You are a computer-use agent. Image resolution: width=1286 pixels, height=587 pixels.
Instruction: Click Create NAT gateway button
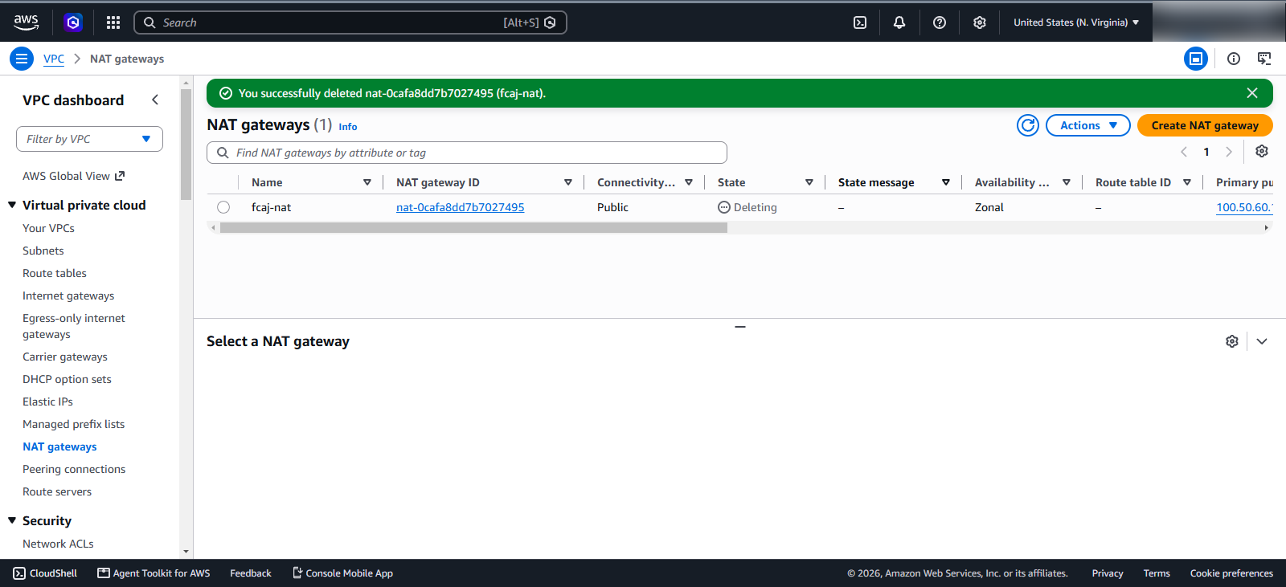pos(1205,125)
